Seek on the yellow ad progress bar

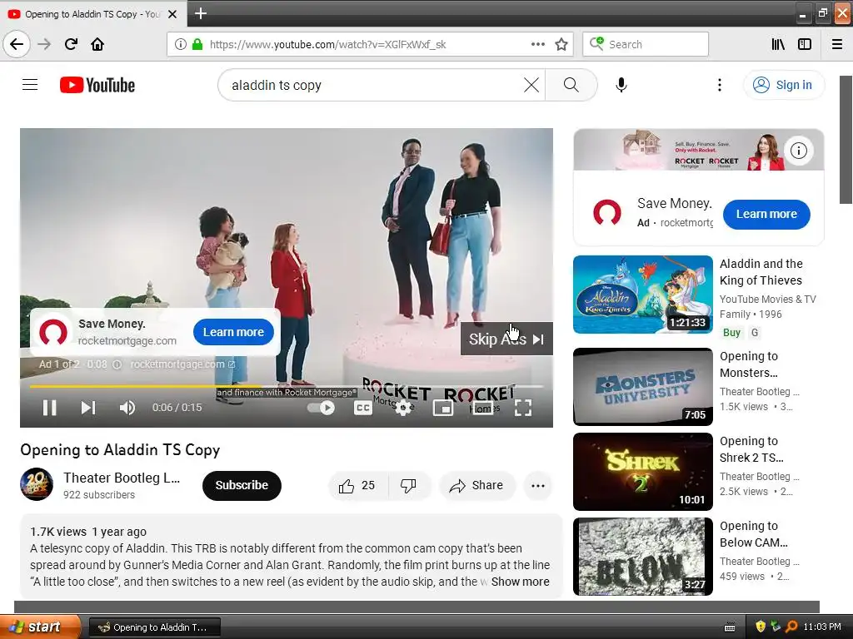[x=287, y=386]
